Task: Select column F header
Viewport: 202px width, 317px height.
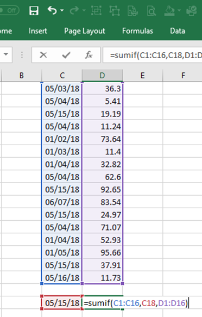Action: pos(183,76)
